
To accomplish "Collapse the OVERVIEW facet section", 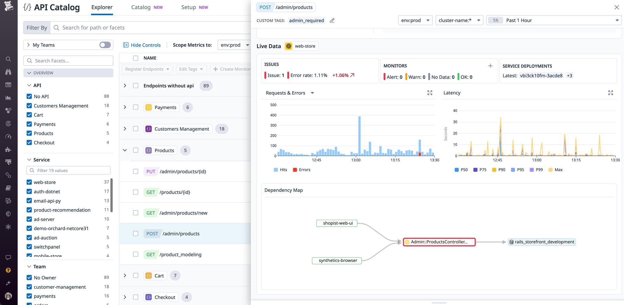I will pos(68,73).
